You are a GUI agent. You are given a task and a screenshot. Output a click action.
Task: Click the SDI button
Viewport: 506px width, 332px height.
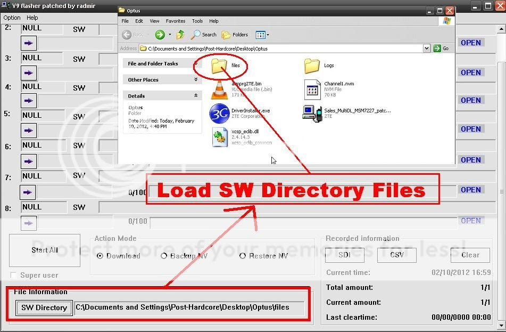[345, 255]
